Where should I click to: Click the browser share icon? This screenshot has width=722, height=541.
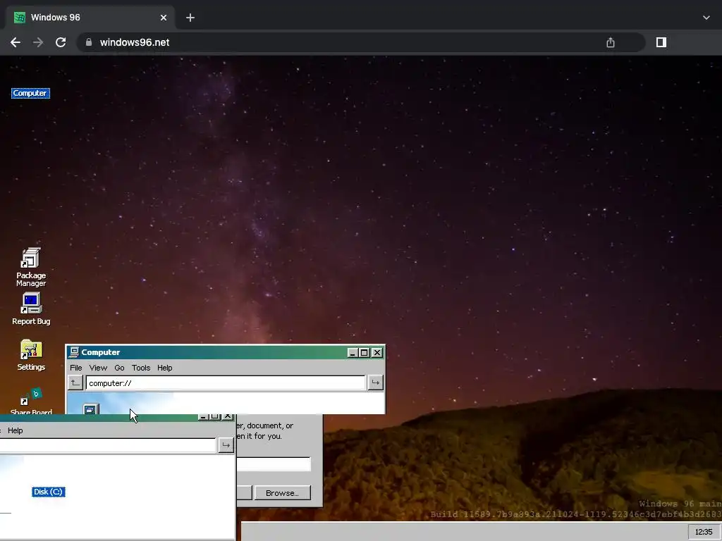pos(611,42)
